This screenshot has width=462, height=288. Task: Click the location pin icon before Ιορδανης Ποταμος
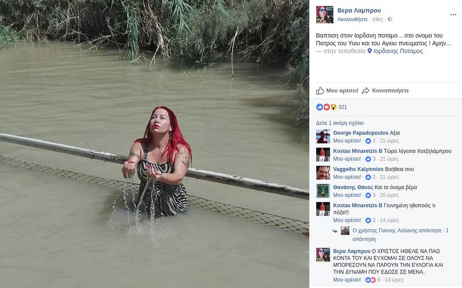tap(370, 51)
